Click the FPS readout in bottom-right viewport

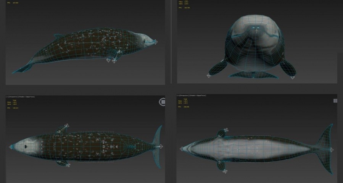184,107
